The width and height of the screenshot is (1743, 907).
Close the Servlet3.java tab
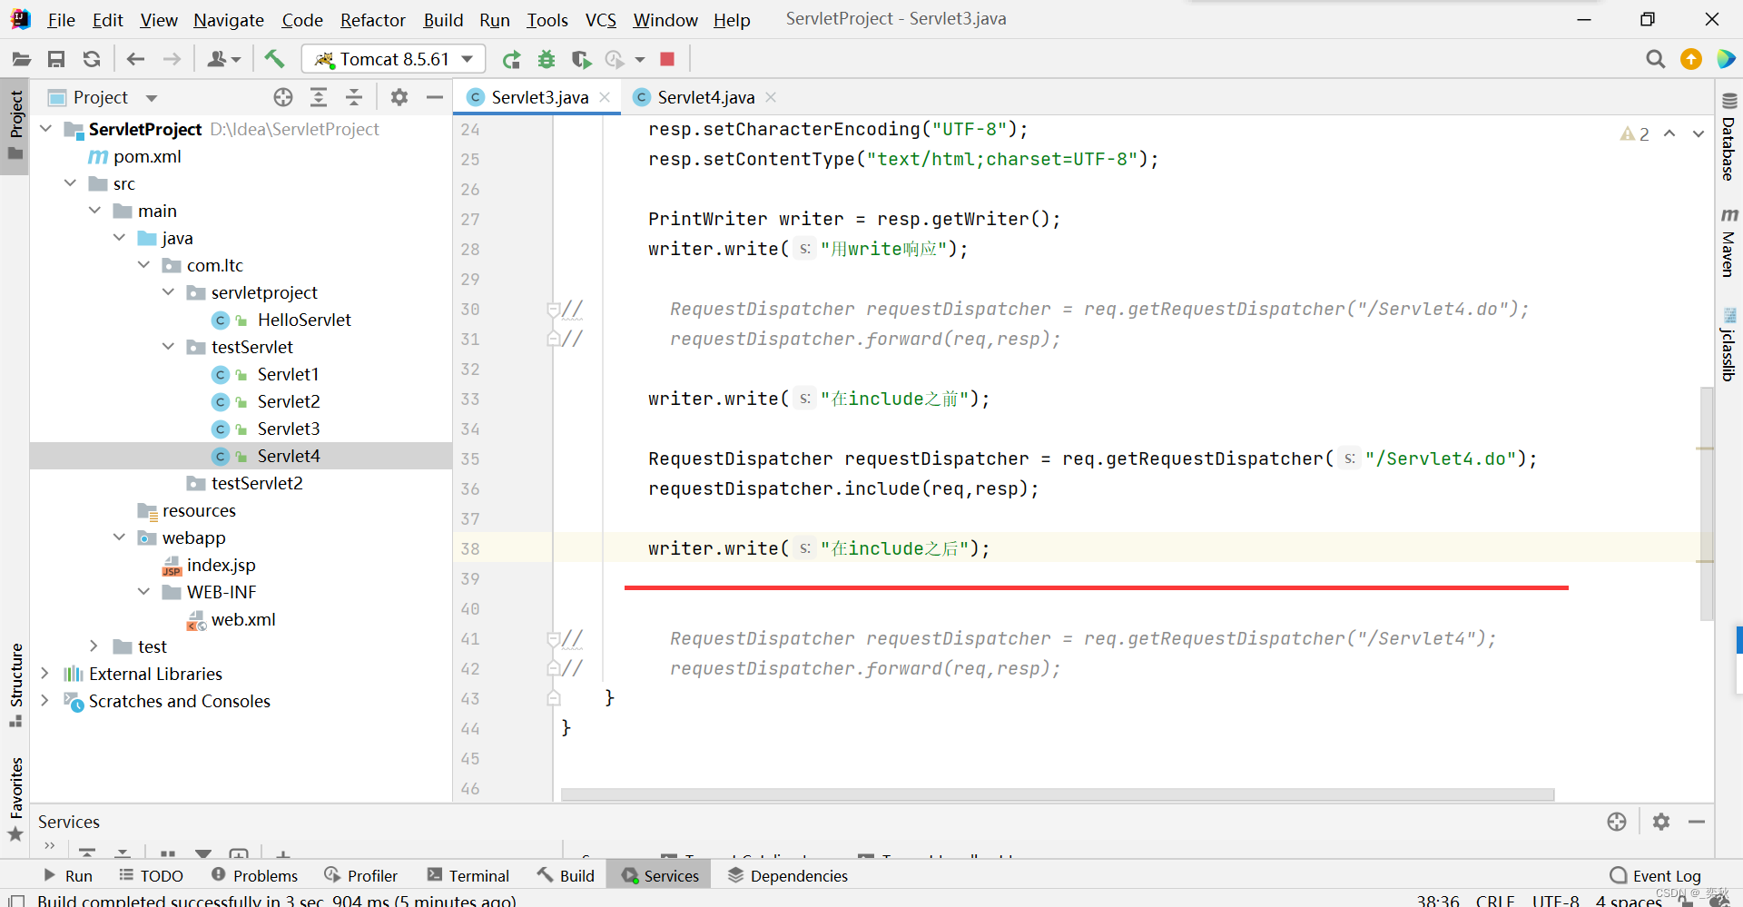605,97
